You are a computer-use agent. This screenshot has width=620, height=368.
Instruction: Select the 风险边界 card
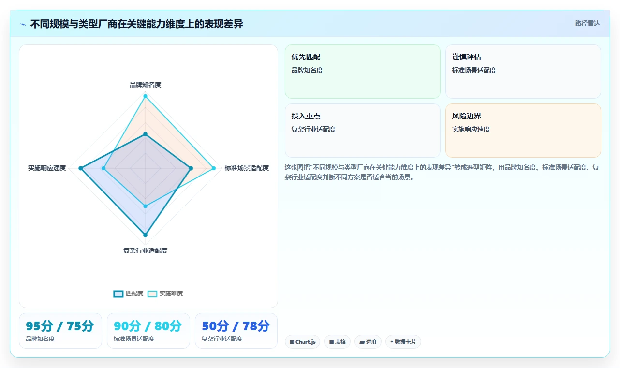(x=523, y=131)
